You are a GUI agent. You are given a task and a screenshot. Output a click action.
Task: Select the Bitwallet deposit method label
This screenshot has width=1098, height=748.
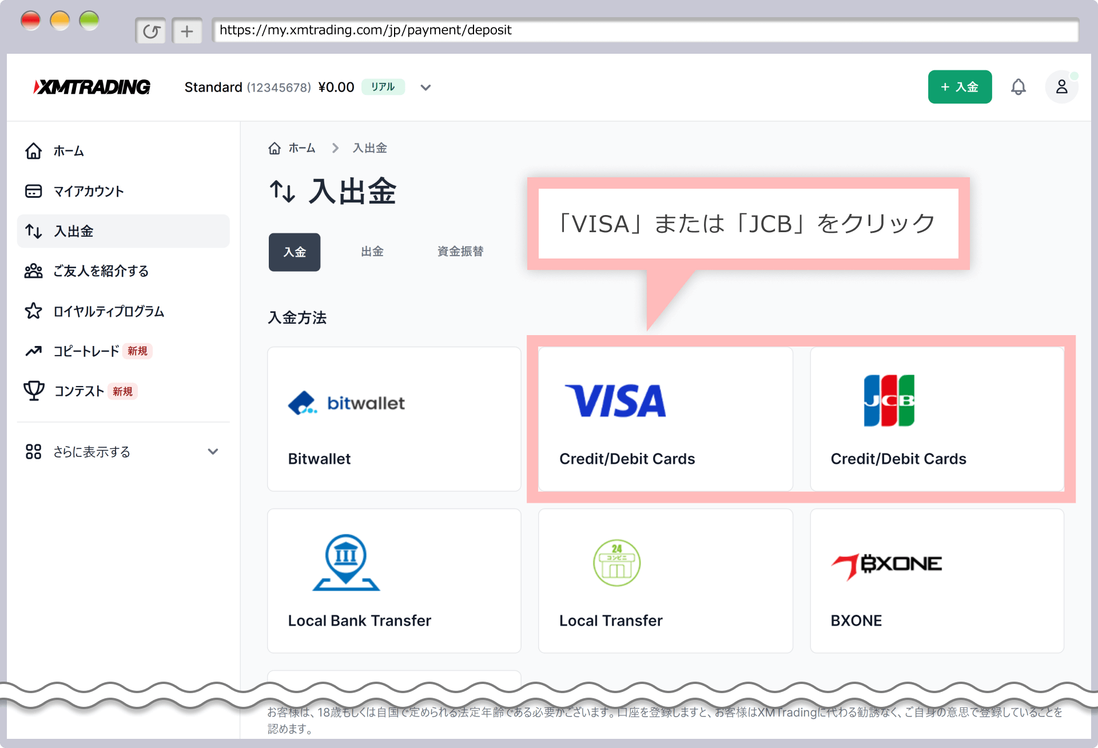coord(319,459)
